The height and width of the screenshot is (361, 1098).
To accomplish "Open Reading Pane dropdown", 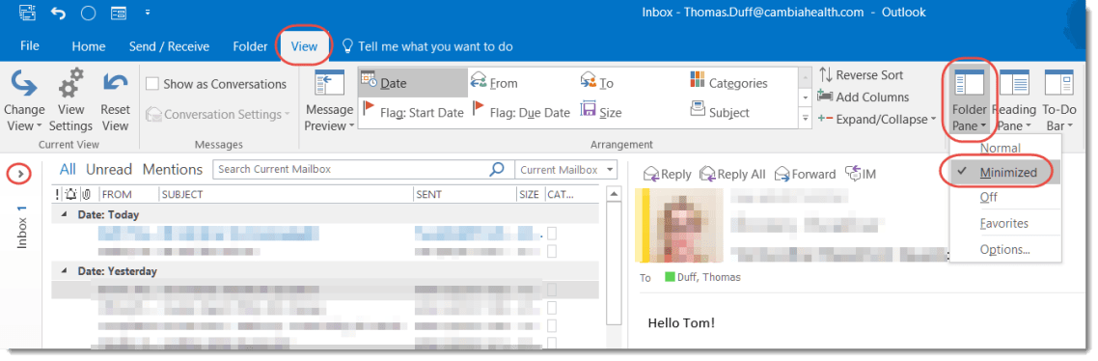I will point(1014,100).
